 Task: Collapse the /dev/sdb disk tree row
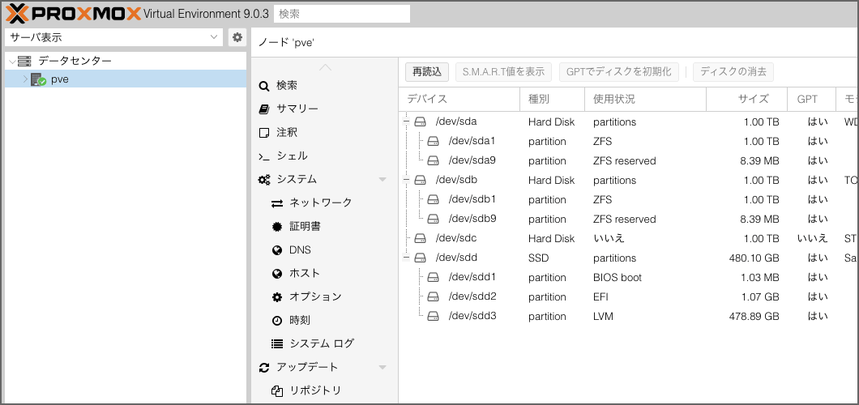407,181
